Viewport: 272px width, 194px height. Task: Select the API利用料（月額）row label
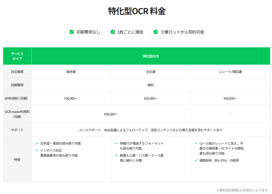pyautogui.click(x=17, y=98)
